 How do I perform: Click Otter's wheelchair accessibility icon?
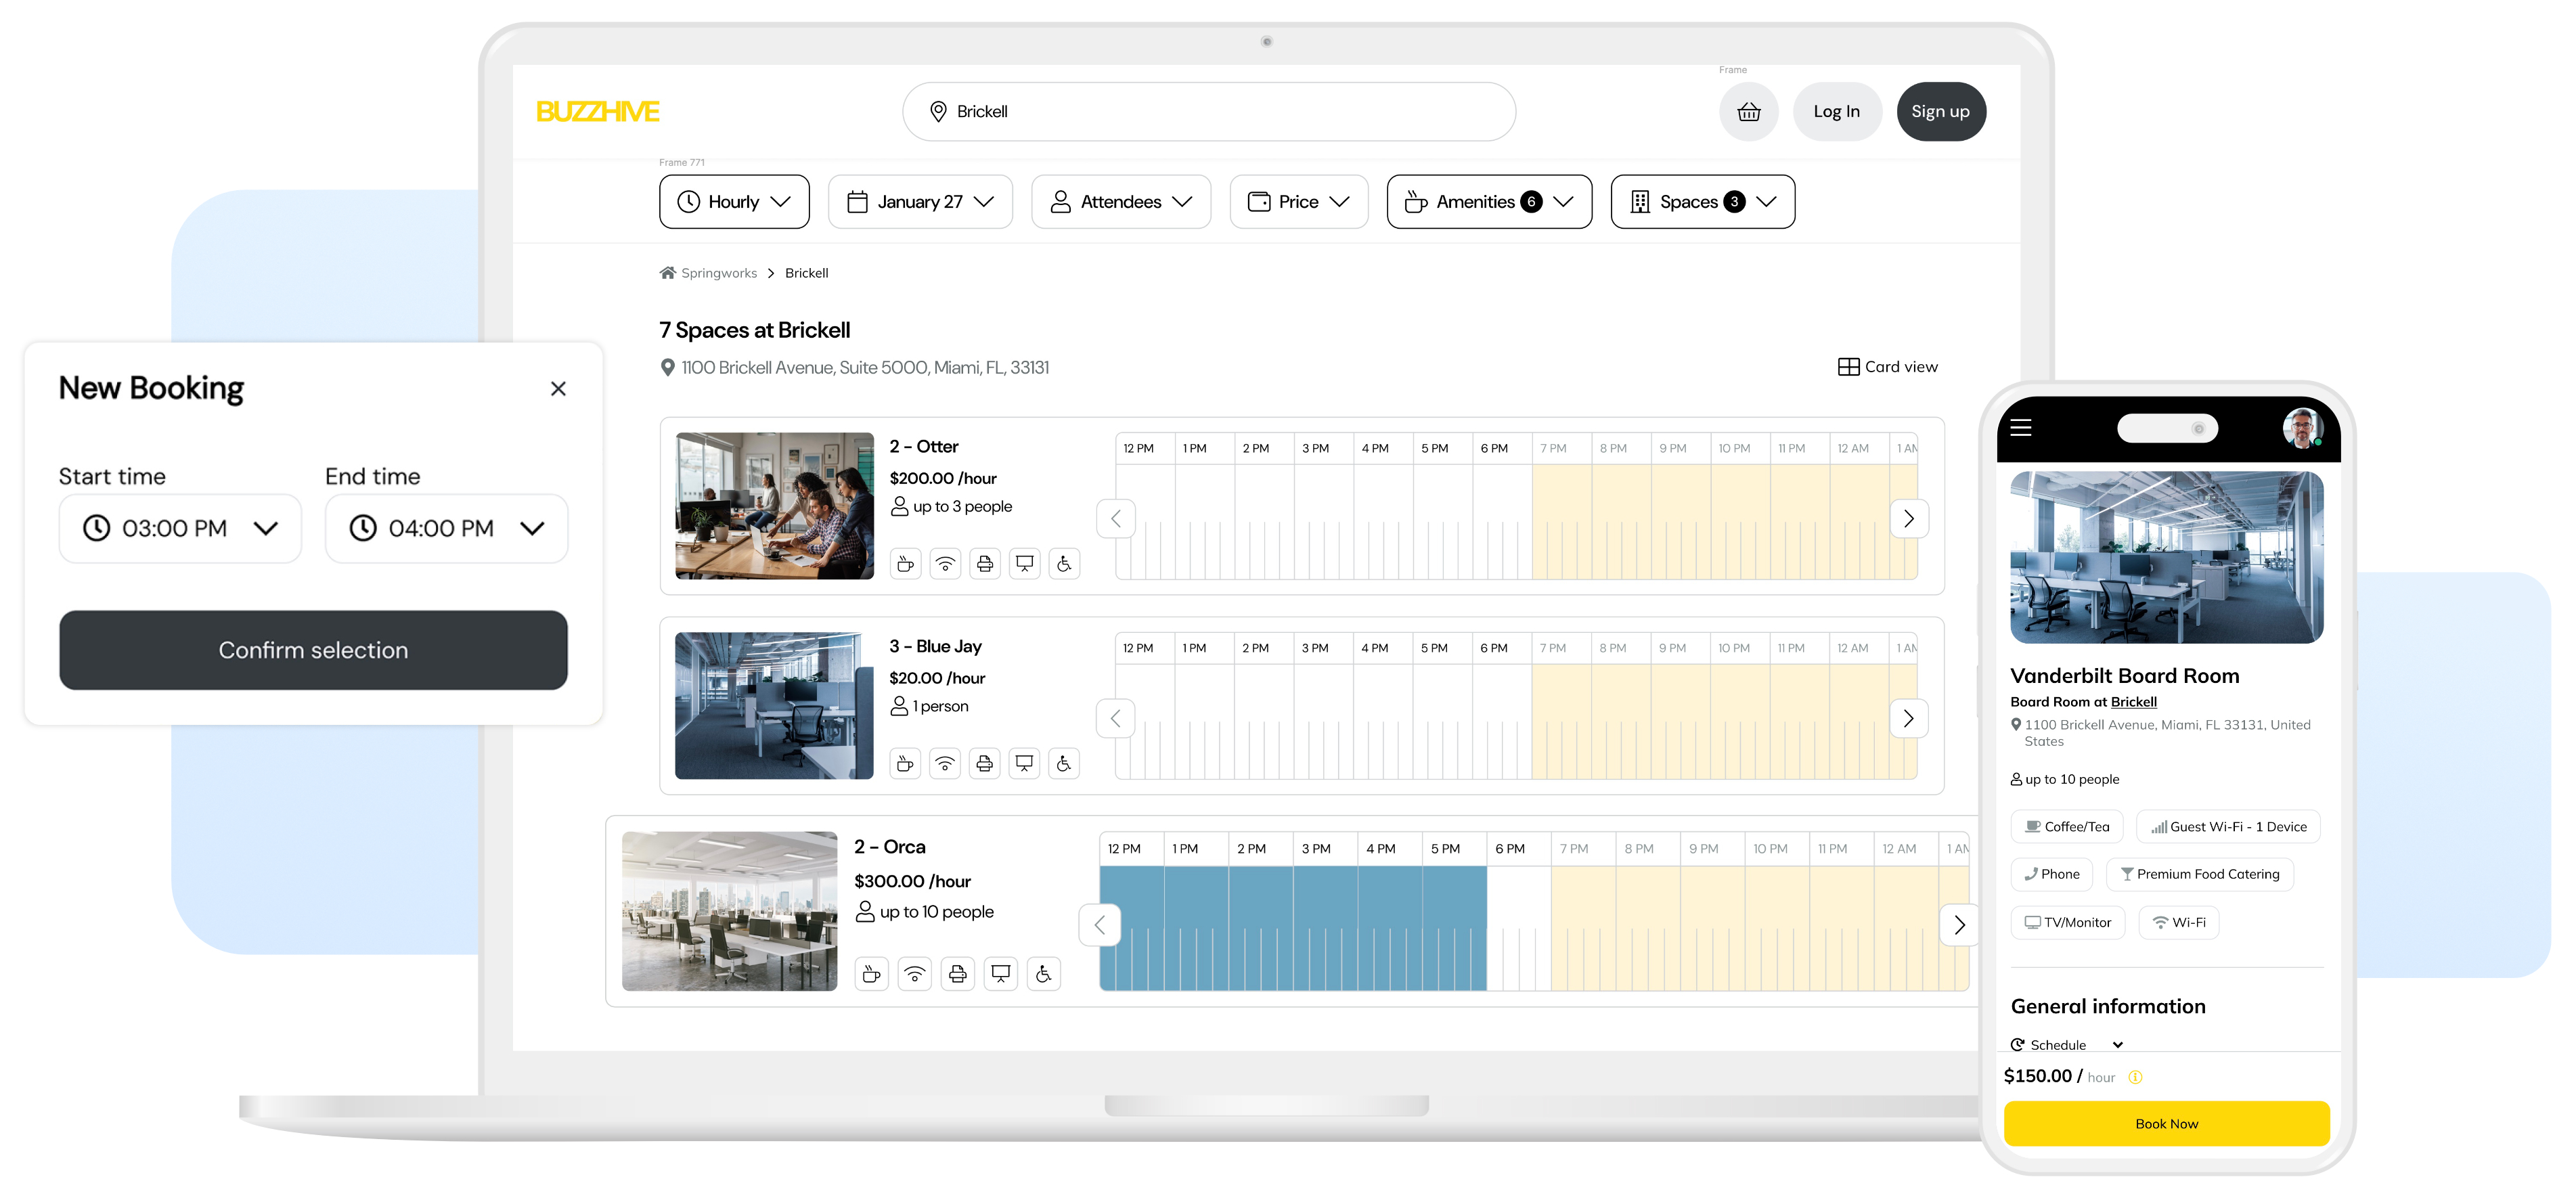pyautogui.click(x=1064, y=564)
